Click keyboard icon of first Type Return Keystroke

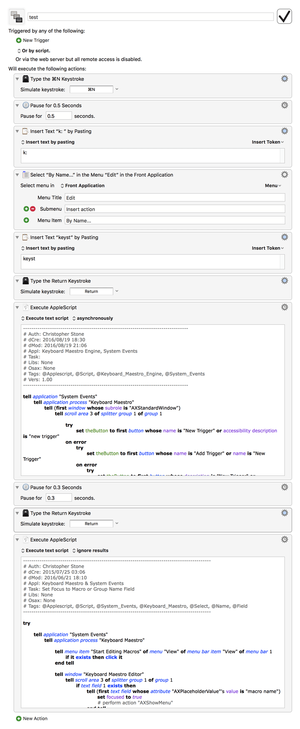[x=26, y=281]
